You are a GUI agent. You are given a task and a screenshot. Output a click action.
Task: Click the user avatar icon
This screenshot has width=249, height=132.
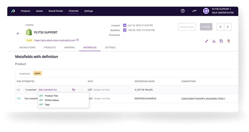[206, 11]
